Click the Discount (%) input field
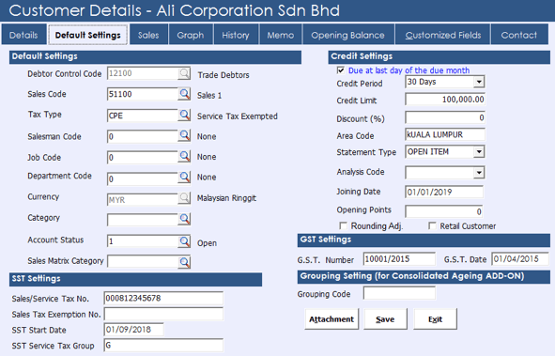This screenshot has width=555, height=356. pos(445,117)
